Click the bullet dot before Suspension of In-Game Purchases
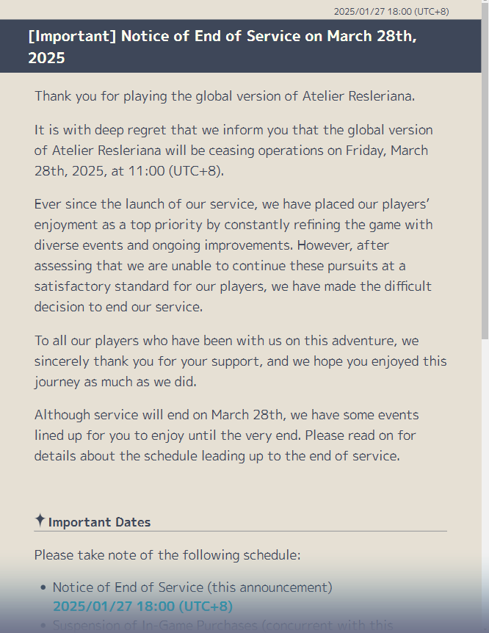489x633 pixels. coord(43,625)
